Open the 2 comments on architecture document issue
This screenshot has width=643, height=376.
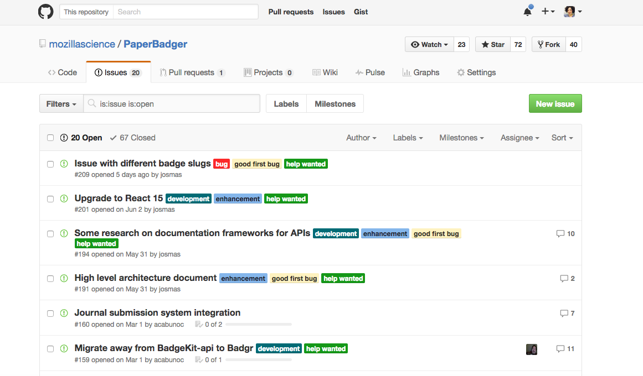[x=568, y=279]
